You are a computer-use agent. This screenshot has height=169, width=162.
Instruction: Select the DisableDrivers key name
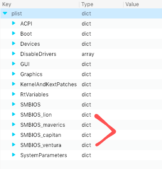click(x=38, y=54)
